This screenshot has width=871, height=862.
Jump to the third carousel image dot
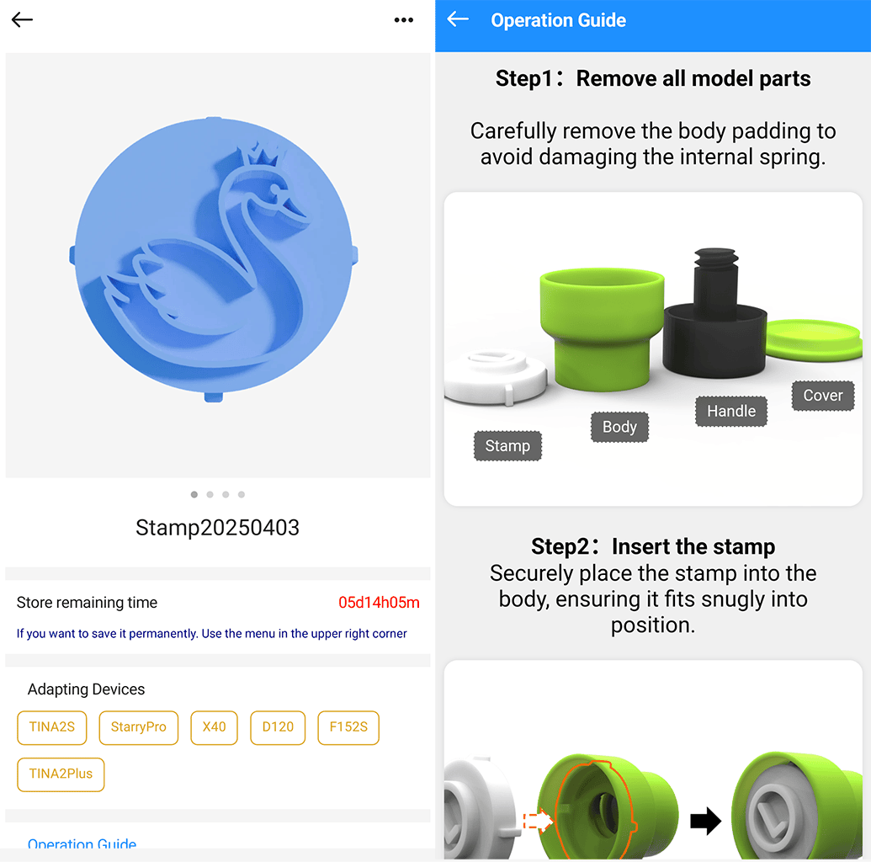[x=226, y=494]
